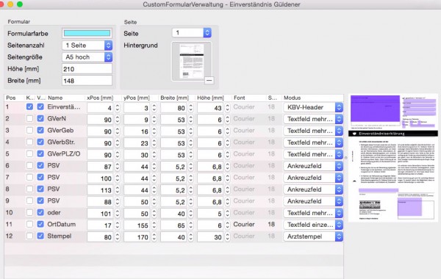441x279 pixels.
Task: Toggle V checkbox for Stempel row
Action: 40,236
